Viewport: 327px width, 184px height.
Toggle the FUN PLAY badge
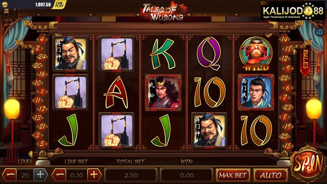pyautogui.click(x=59, y=4)
